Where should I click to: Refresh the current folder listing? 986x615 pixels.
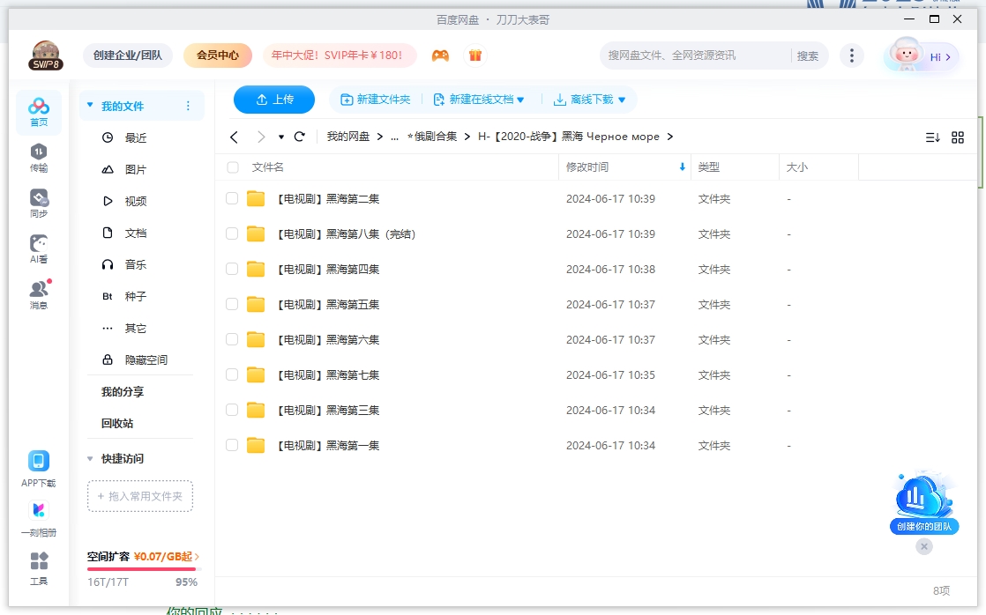tap(299, 137)
